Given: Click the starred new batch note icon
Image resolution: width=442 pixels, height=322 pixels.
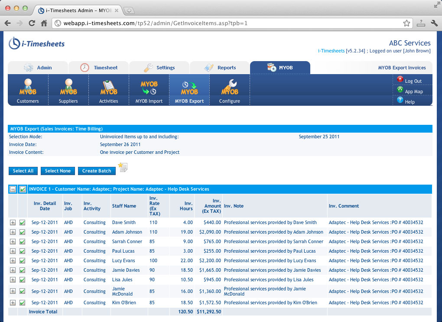Looking at the screenshot, I should click(123, 167).
